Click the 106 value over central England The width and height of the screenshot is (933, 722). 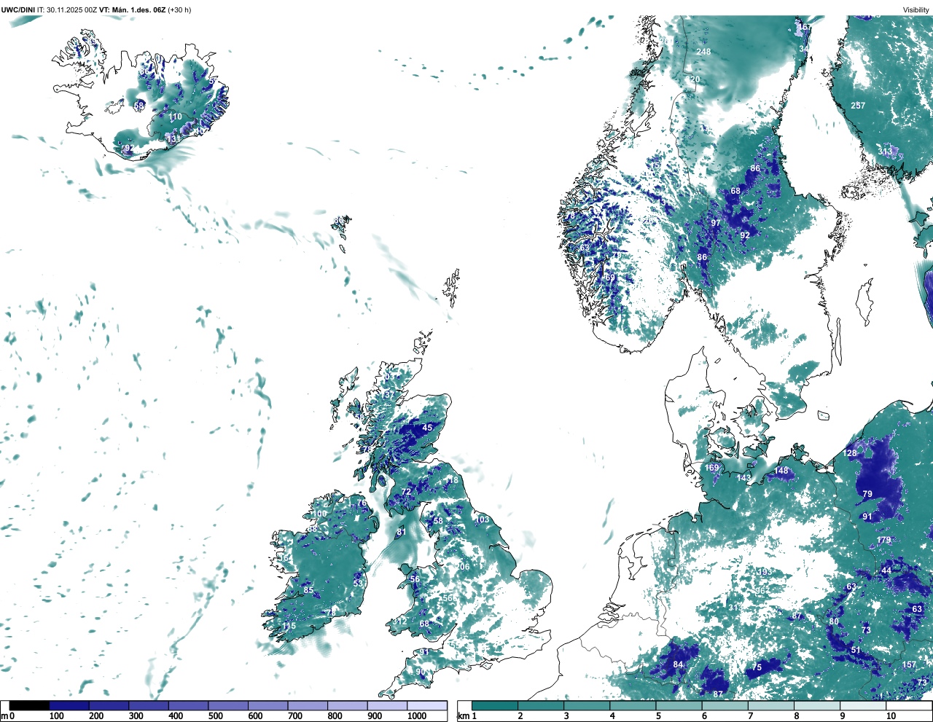(463, 567)
